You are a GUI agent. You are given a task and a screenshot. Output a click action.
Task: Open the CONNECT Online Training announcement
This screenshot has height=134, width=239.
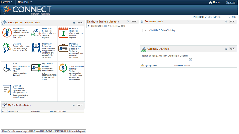(x=162, y=31)
